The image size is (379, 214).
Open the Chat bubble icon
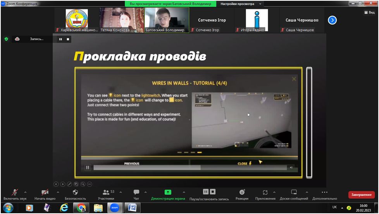(136, 192)
